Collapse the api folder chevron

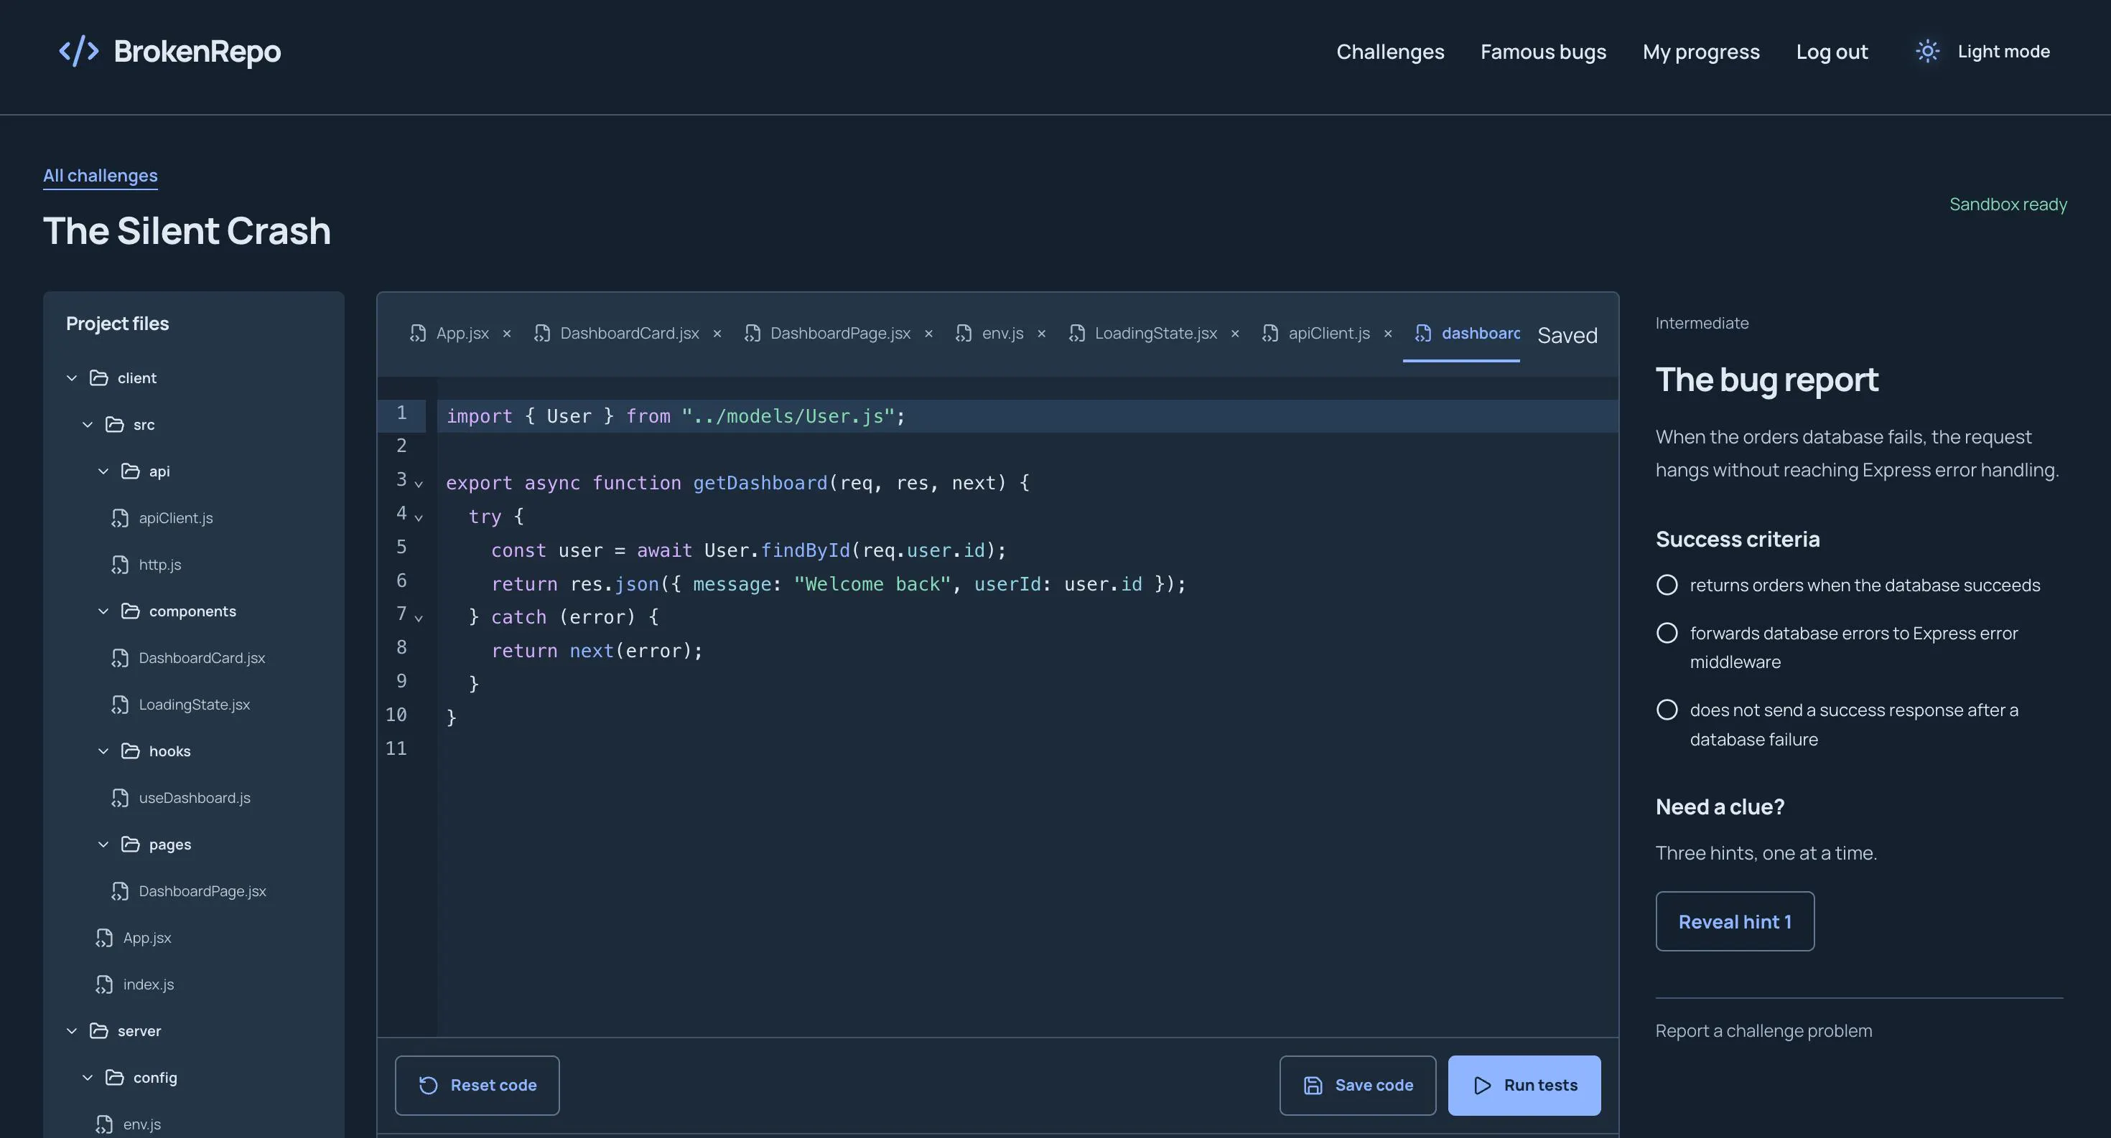(103, 471)
